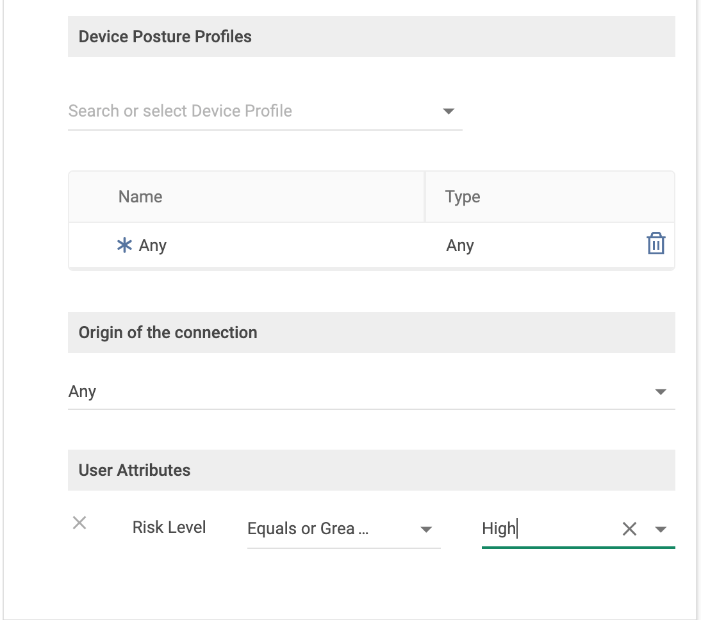This screenshot has height=620, width=701.
Task: Expand the Origin of the connection arrow
Action: 661,392
